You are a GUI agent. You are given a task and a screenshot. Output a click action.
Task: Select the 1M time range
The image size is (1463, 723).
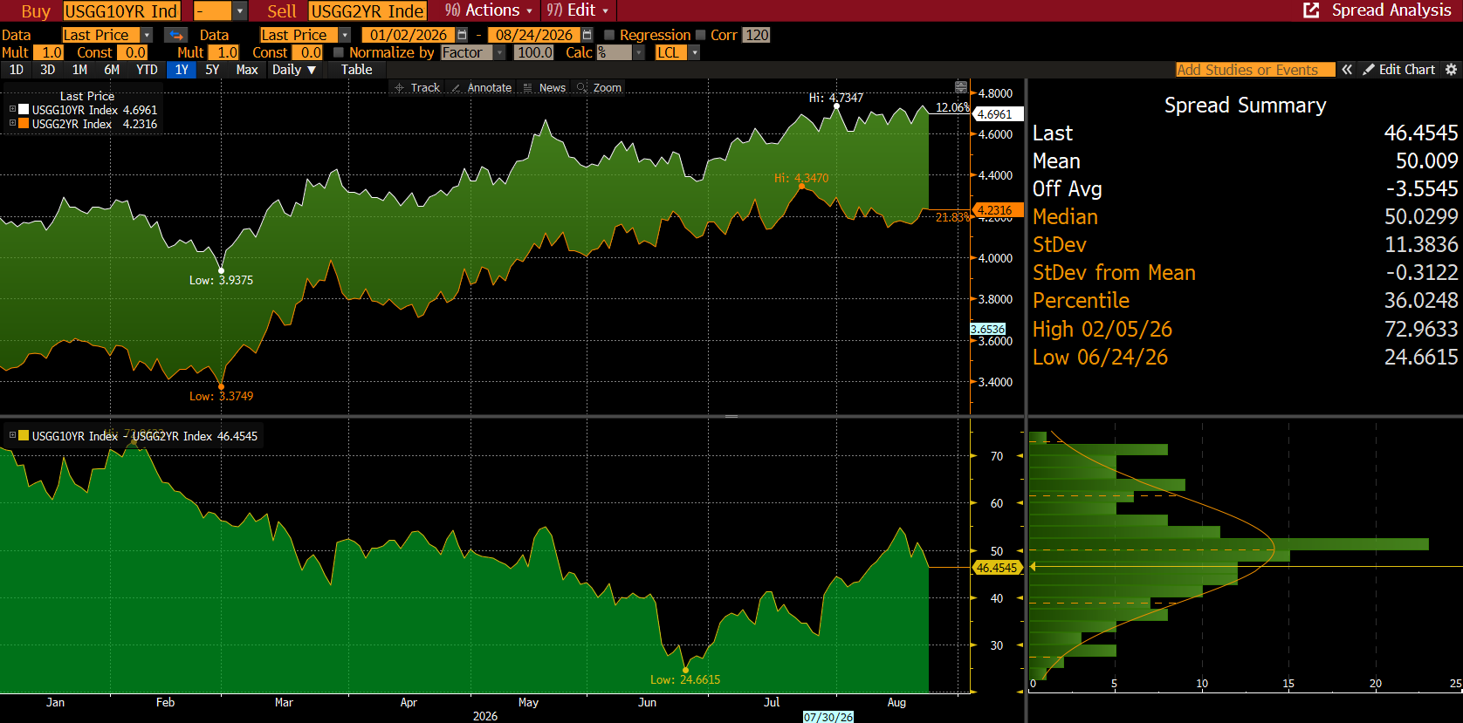coord(79,70)
